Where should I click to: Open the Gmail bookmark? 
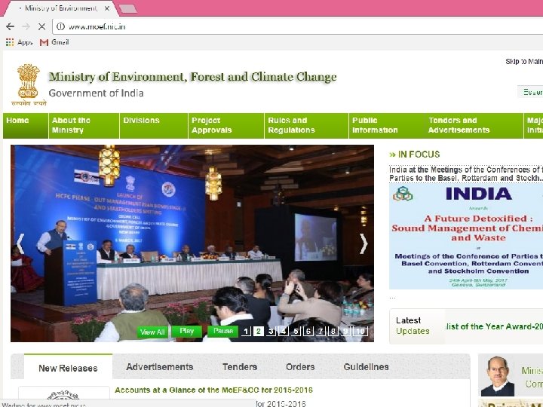click(x=54, y=42)
